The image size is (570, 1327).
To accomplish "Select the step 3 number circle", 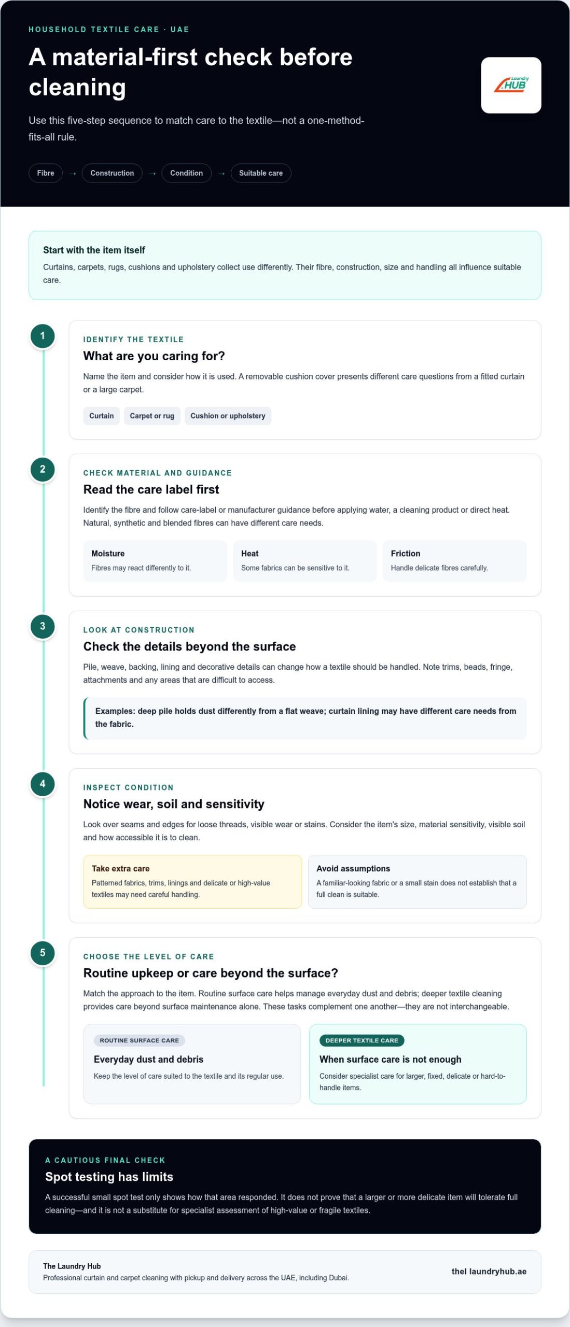I will [x=43, y=626].
